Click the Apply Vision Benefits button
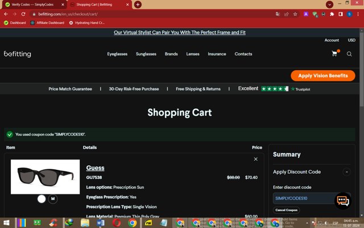Screen dimensions: 364x228 coord(323,76)
